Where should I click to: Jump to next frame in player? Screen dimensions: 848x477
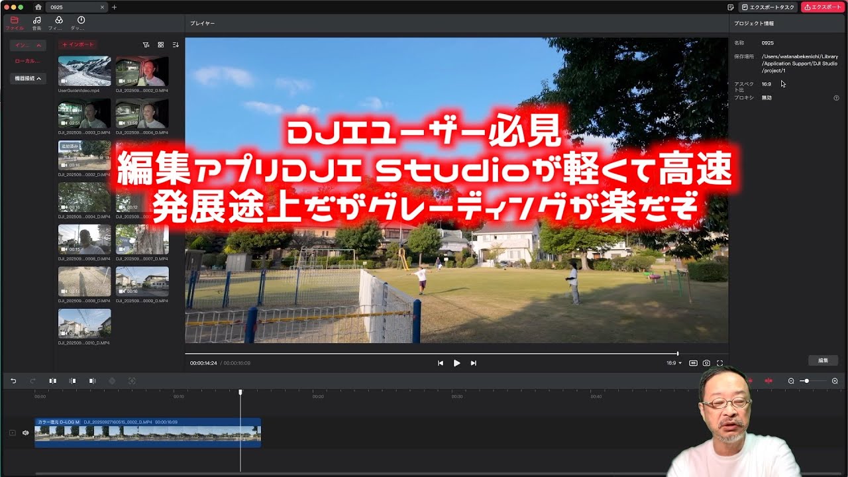pos(473,363)
